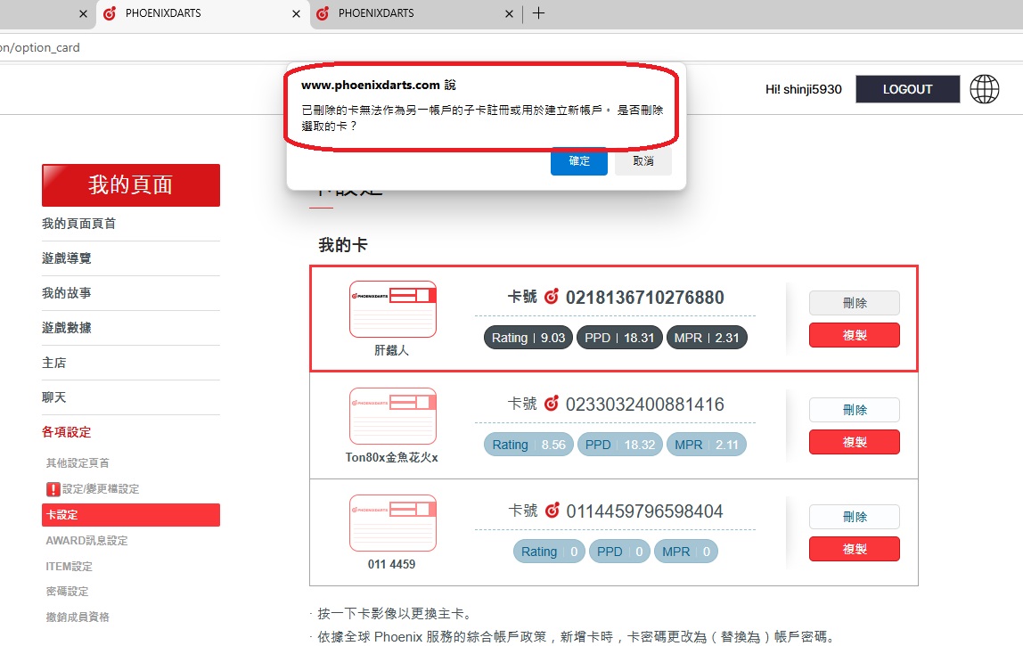Select the Ton80x金魚花火x card image

(393, 415)
